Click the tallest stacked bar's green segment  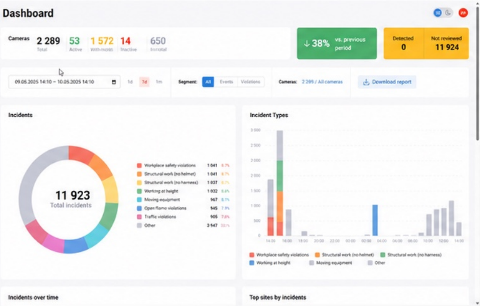pos(280,176)
